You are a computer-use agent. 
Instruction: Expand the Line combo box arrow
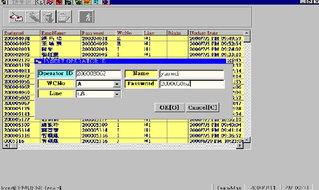tap(117, 94)
